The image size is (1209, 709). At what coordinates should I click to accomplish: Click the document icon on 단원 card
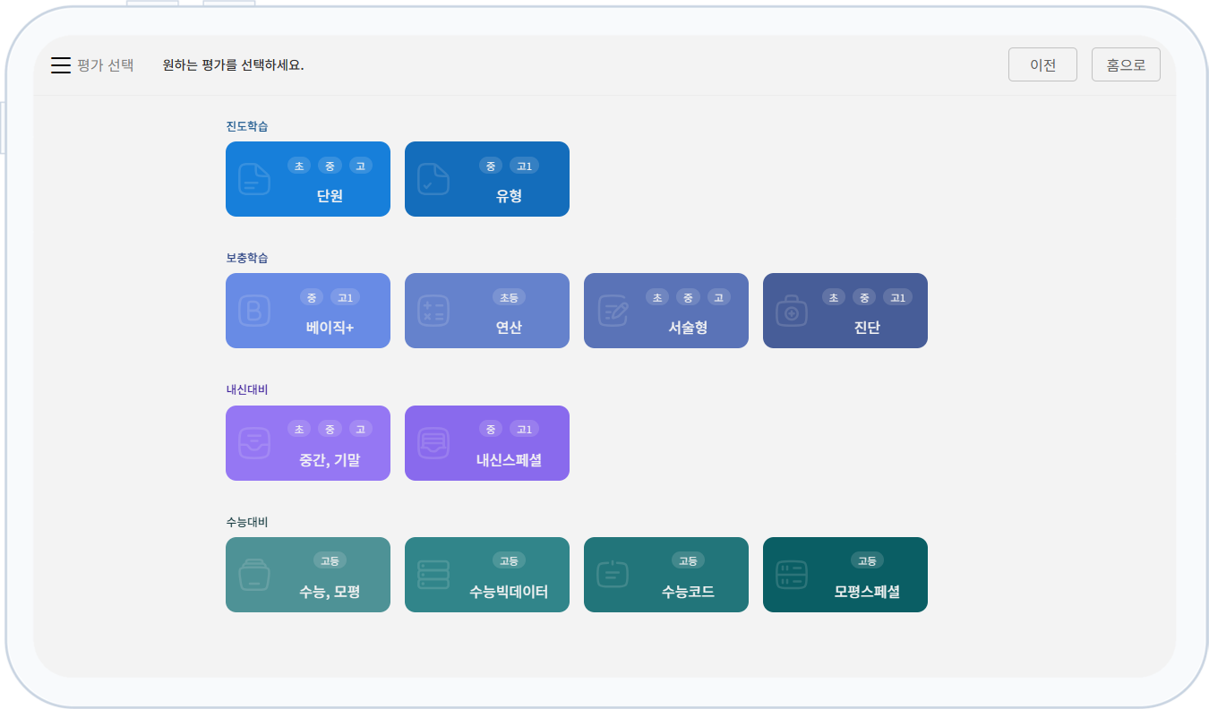pos(254,179)
